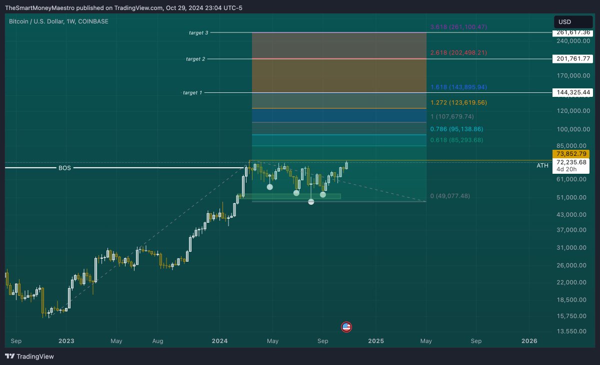Click the TheSmartMoneyMaestro publisher name
The image size is (600, 365).
[40, 8]
